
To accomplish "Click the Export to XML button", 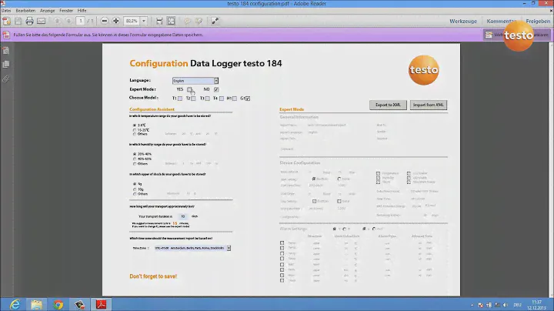I will (388, 105).
